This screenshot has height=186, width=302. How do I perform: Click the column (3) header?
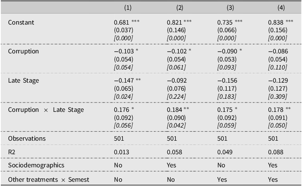[x=230, y=8]
